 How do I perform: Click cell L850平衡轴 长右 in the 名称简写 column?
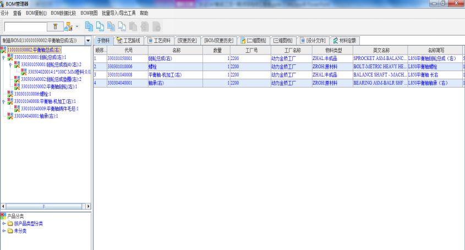[435, 75]
